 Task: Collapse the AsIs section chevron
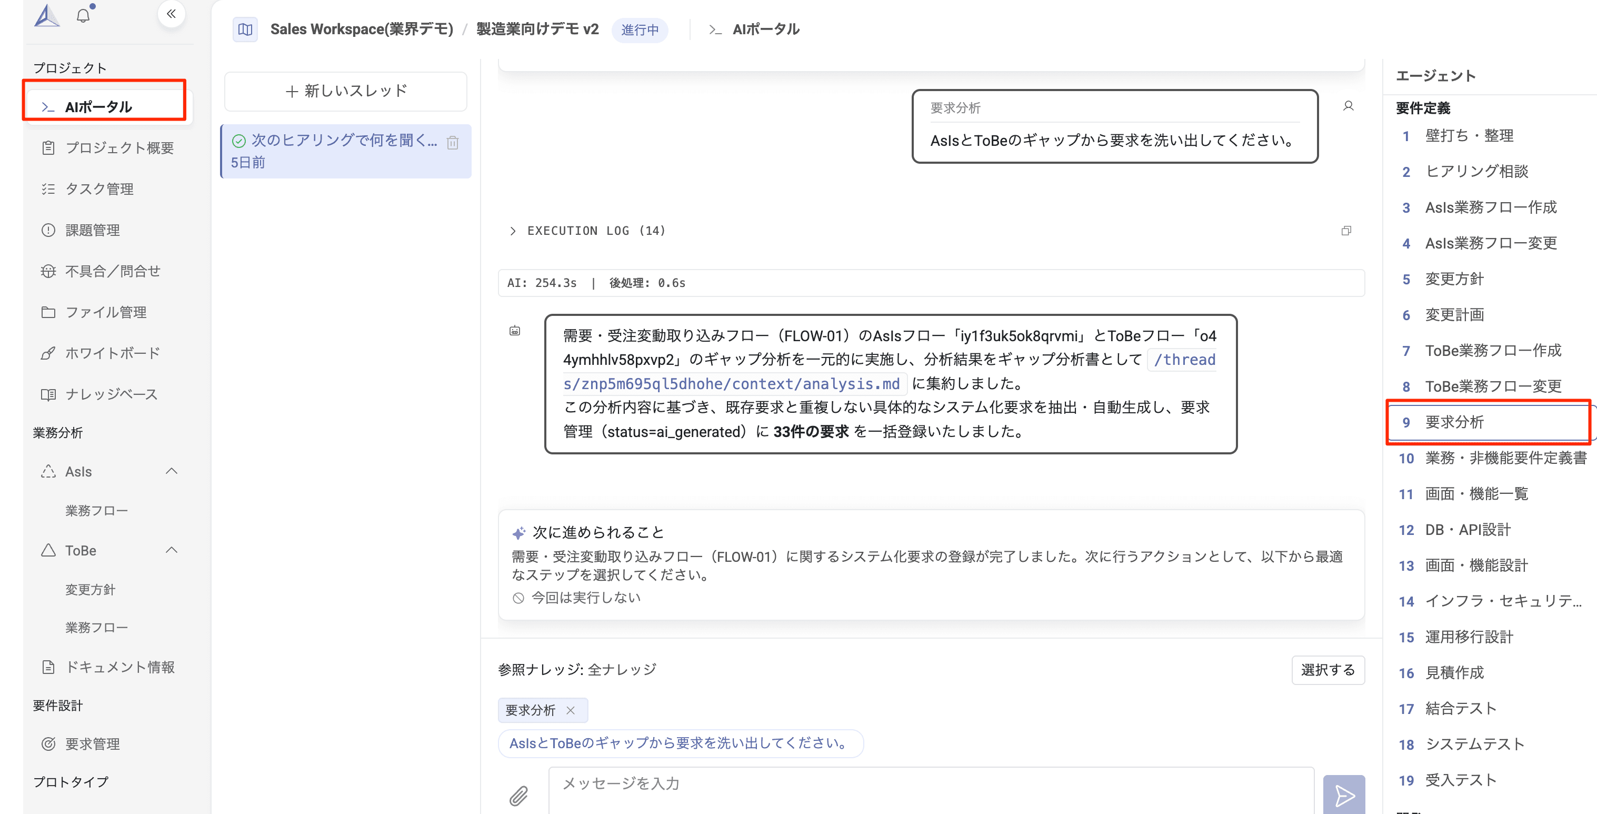pos(172,471)
